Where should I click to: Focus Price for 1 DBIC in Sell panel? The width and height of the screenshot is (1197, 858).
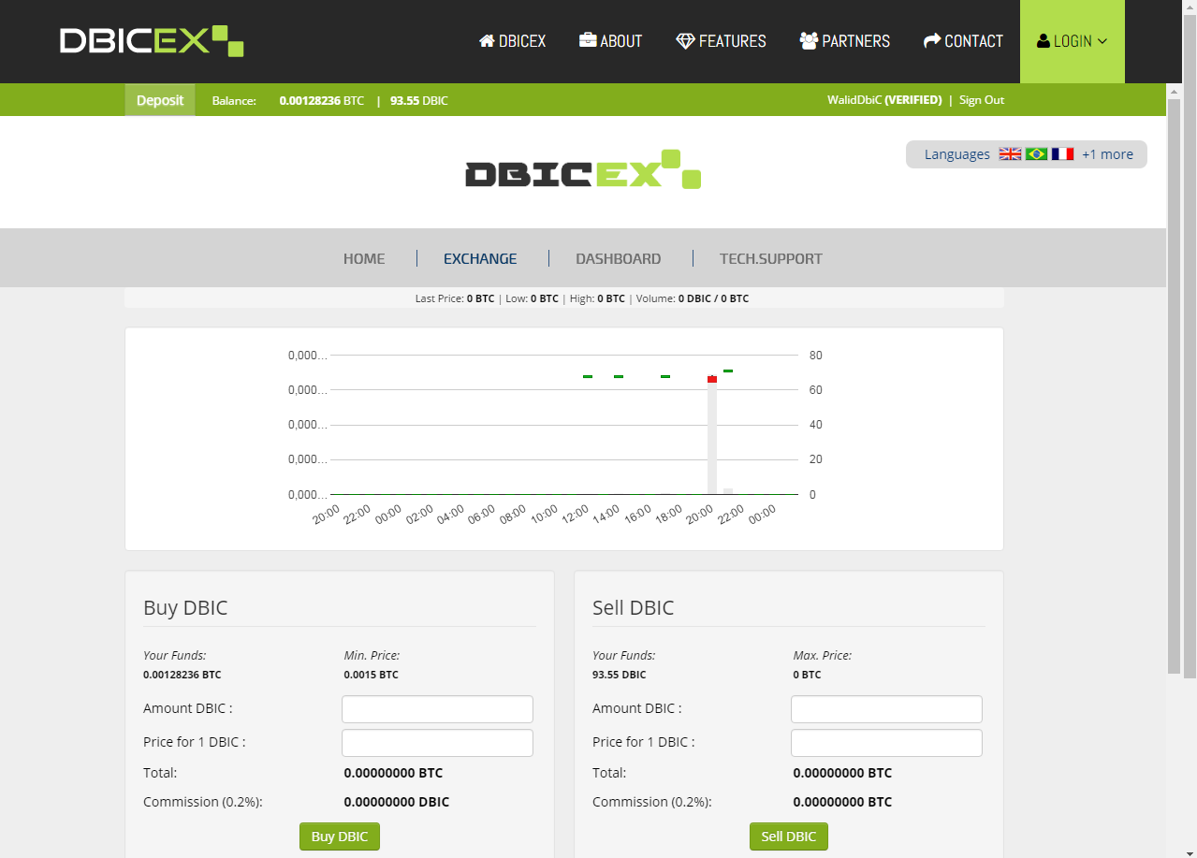[x=886, y=743]
